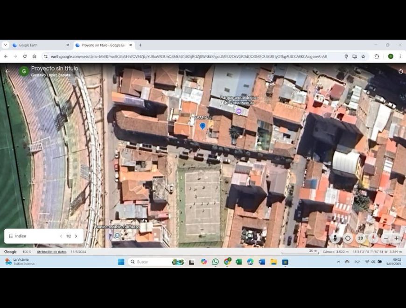Click the FAMI Paz blue location pin

203,126
